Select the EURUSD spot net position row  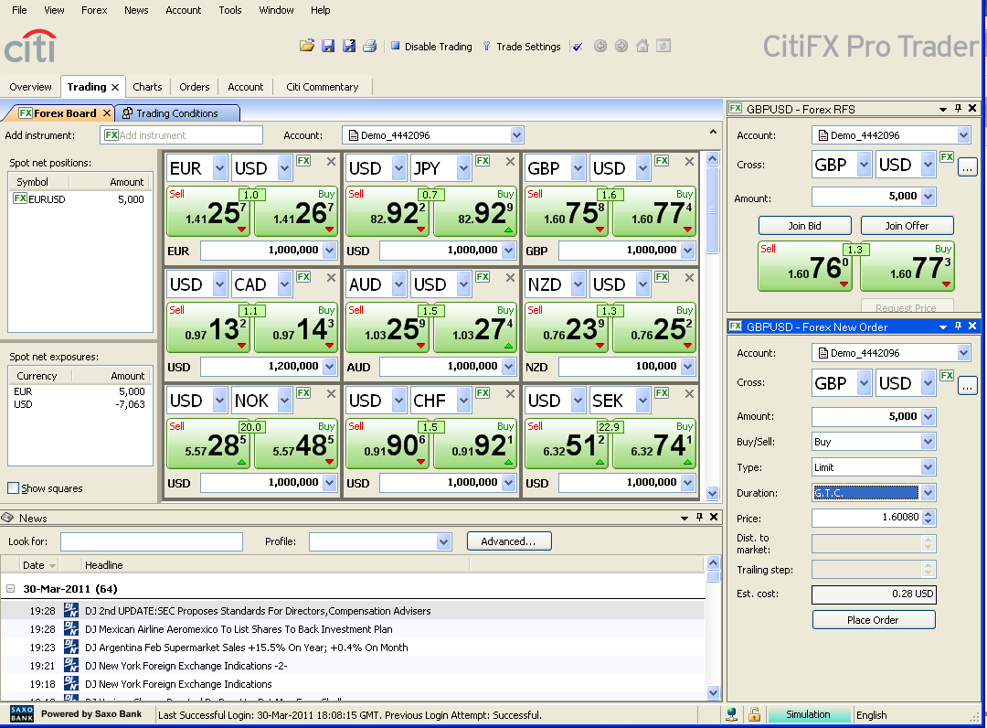point(80,199)
